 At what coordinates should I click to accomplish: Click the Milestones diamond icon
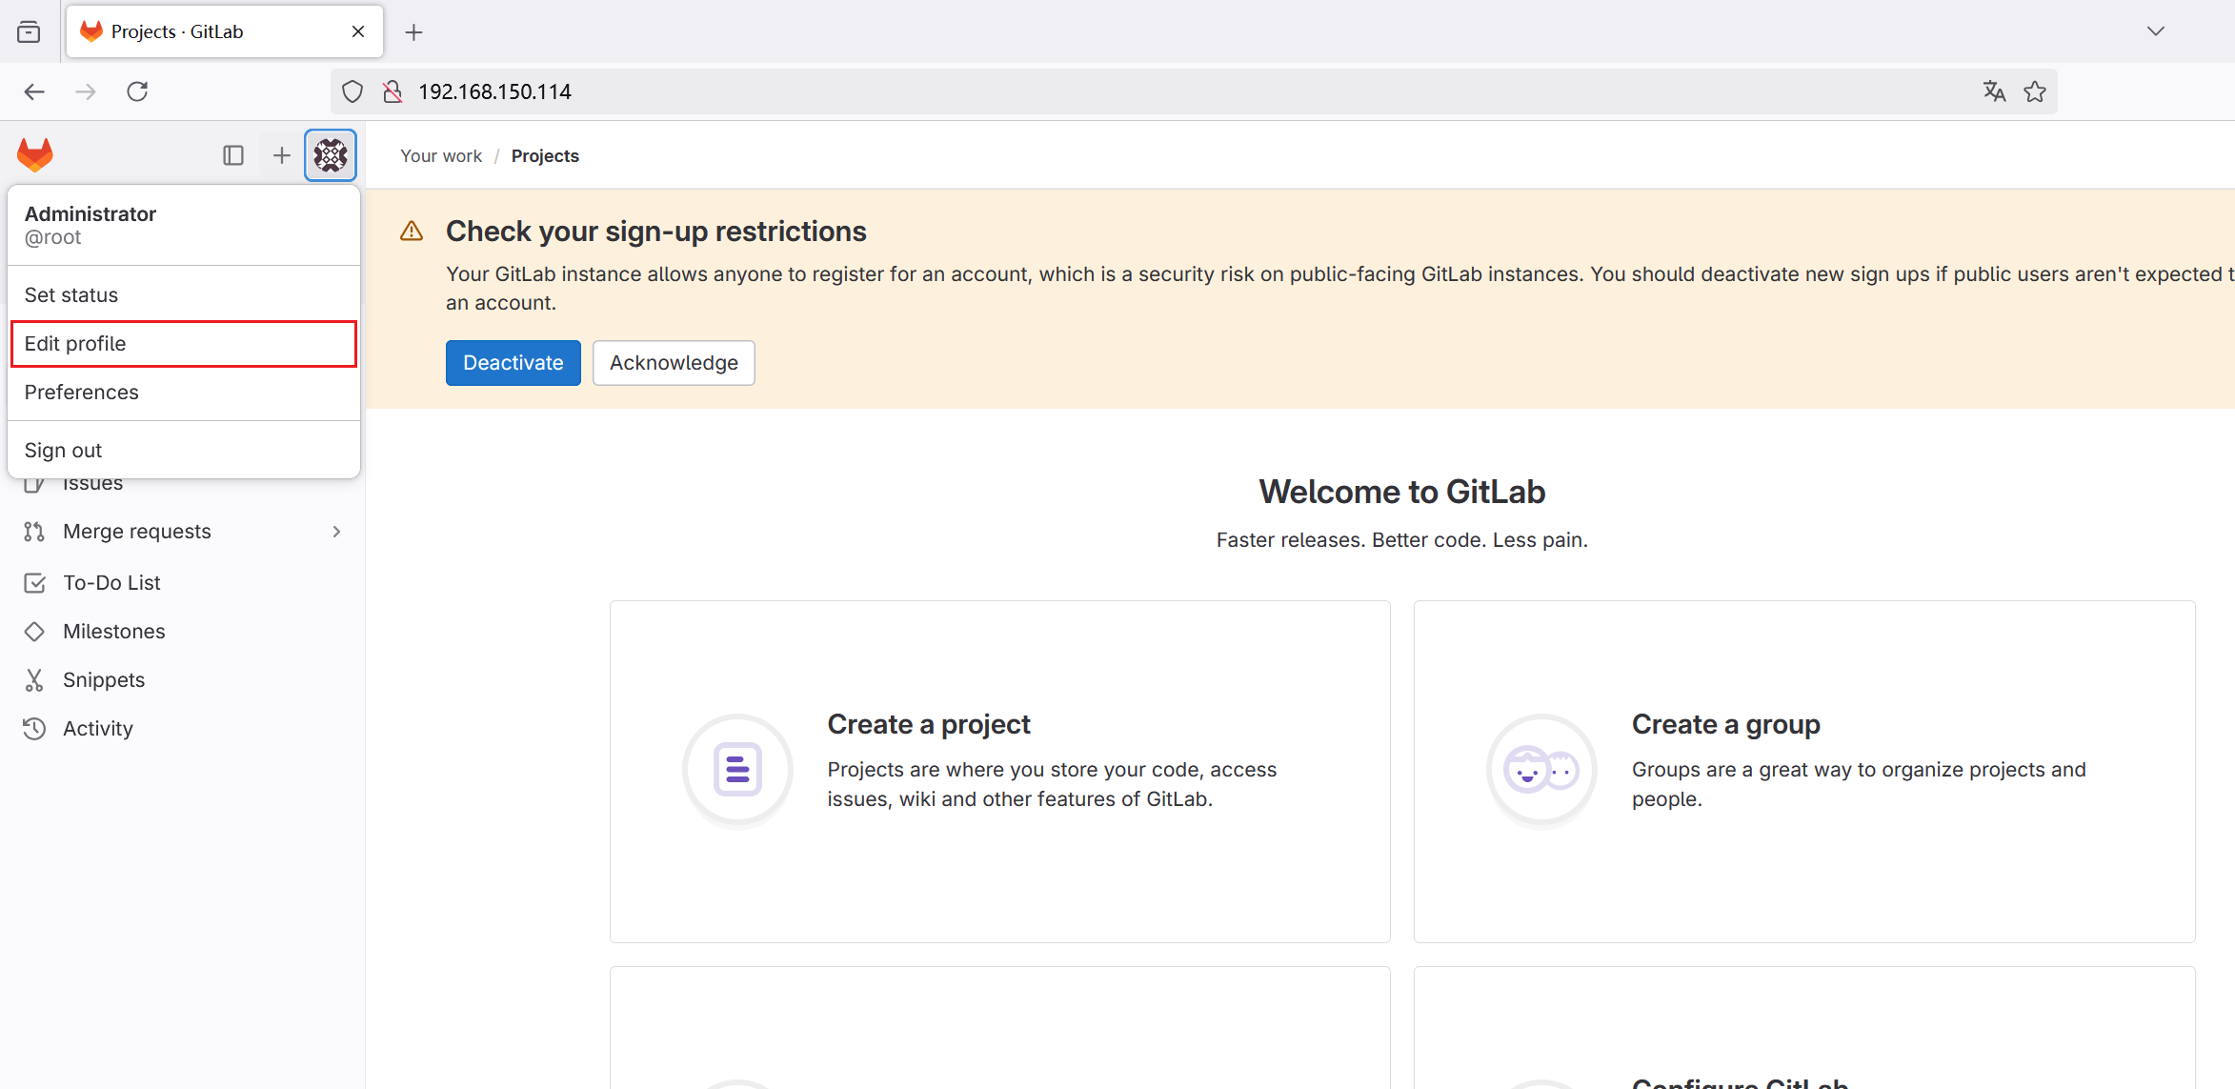coord(34,632)
